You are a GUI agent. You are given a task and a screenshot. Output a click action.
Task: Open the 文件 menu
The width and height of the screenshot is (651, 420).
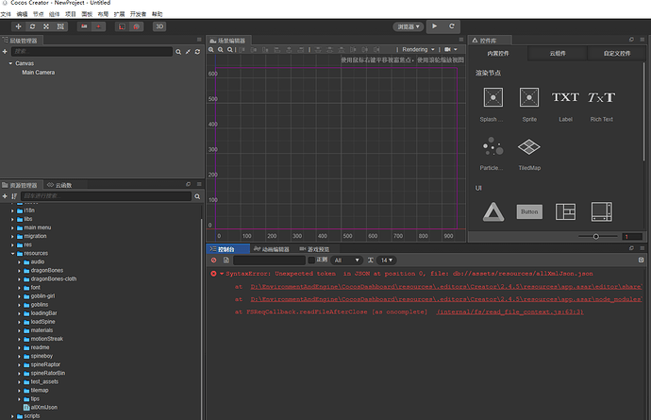6,14
